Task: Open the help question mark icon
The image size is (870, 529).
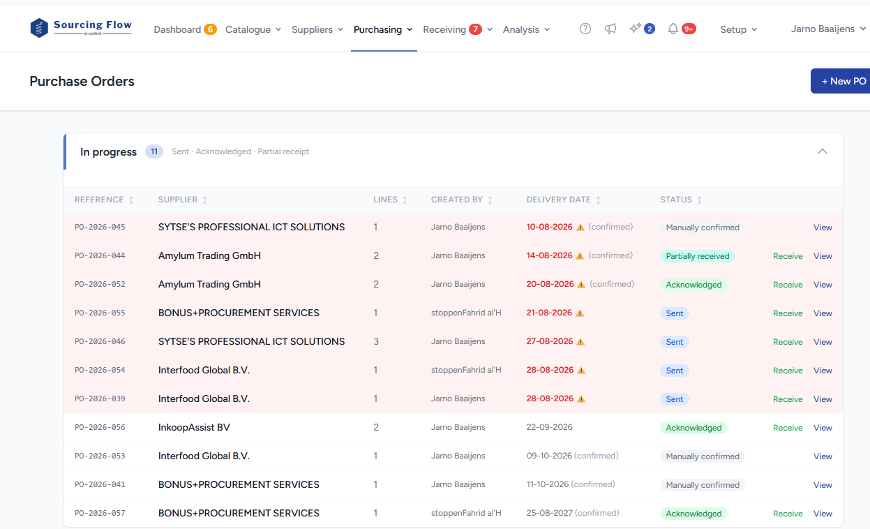Action: (x=585, y=29)
